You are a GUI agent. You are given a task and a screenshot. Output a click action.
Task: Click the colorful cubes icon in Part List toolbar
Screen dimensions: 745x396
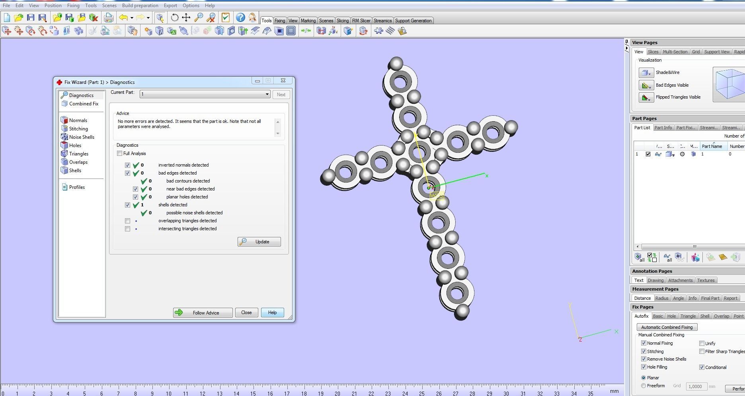(695, 257)
